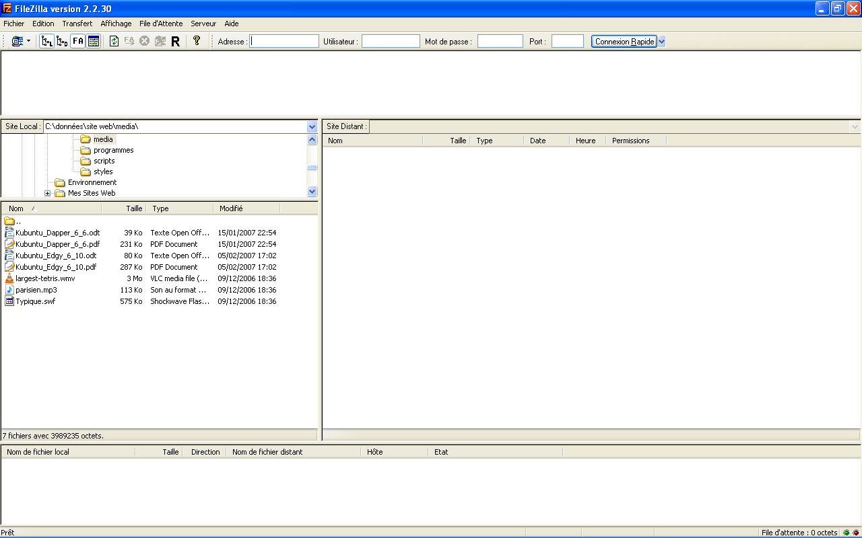
Task: Click the Port input field
Action: pyautogui.click(x=568, y=41)
